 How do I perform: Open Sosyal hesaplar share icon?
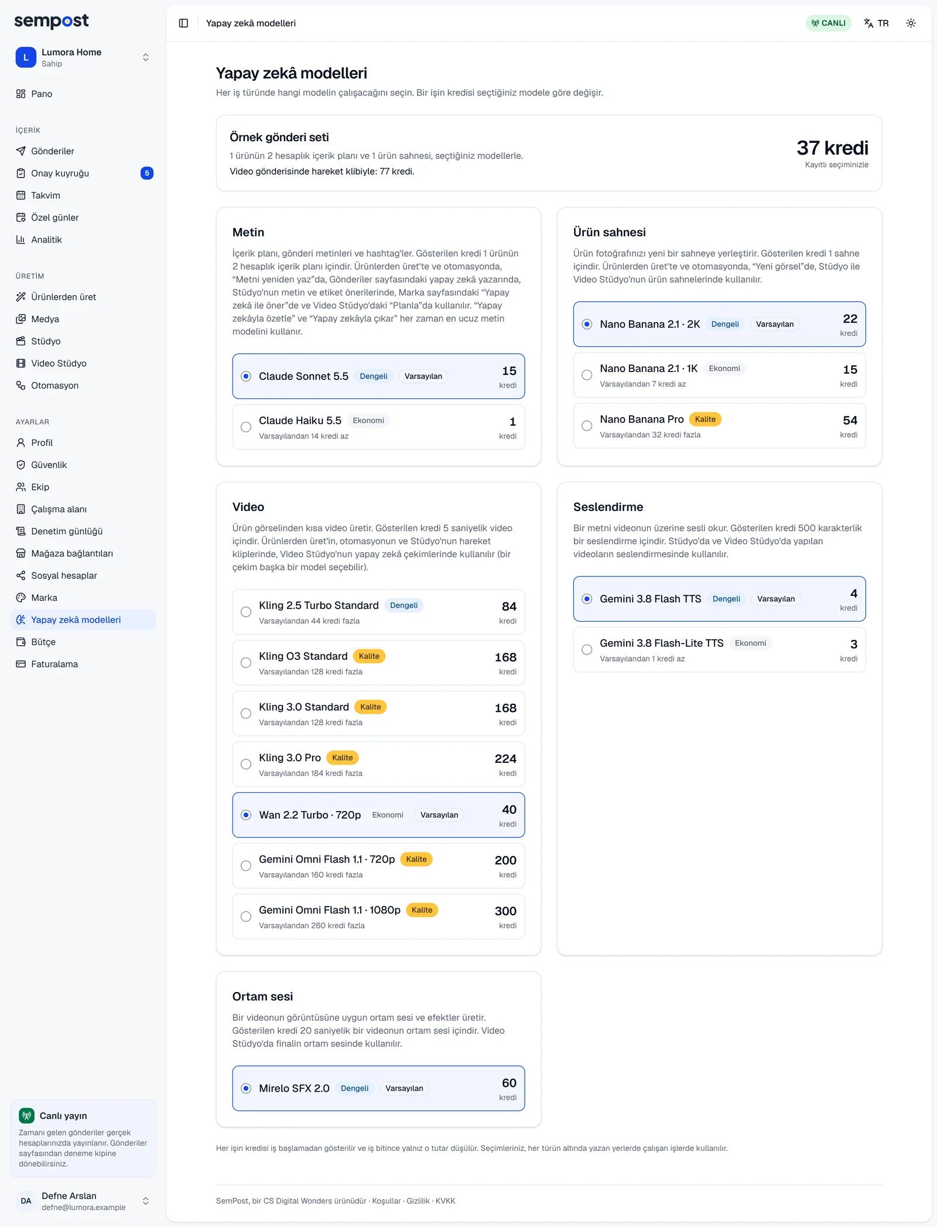[x=21, y=576]
